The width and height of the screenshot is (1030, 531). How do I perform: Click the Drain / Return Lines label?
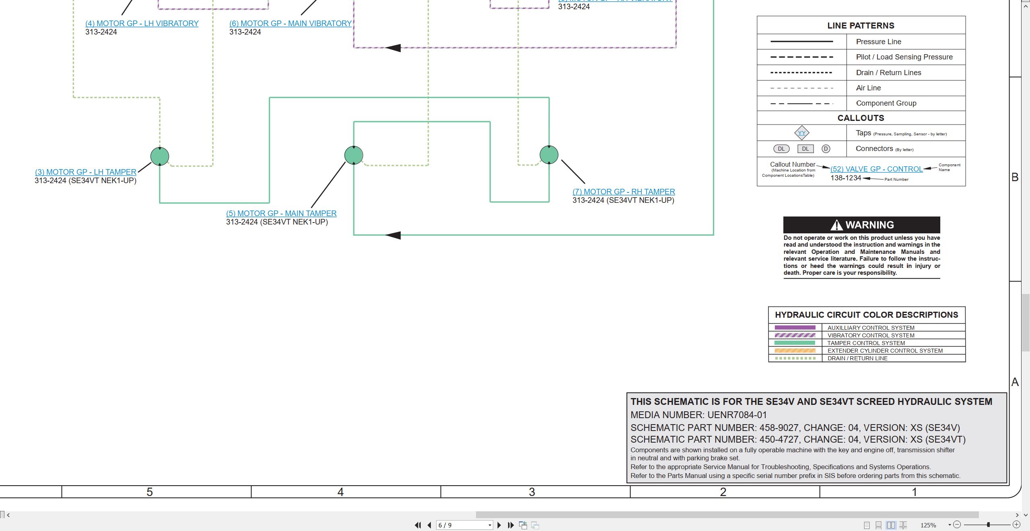pyautogui.click(x=888, y=73)
